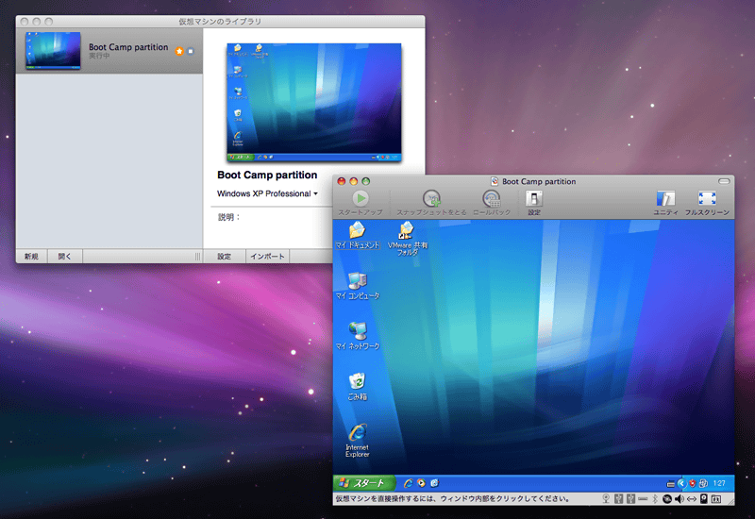
Task: Click the sound volume status bar icon
Action: [679, 499]
